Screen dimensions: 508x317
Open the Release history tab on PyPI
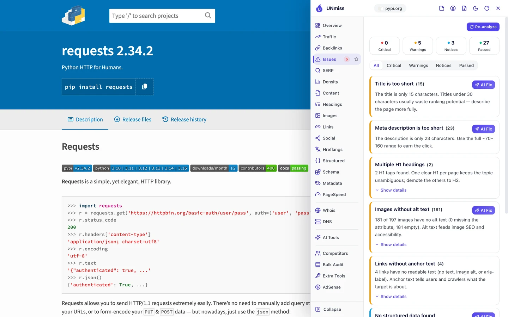coord(184,119)
